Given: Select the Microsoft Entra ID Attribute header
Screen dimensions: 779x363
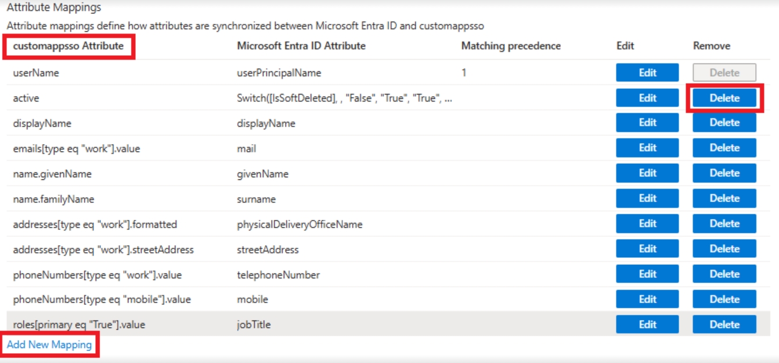Looking at the screenshot, I should 301,46.
